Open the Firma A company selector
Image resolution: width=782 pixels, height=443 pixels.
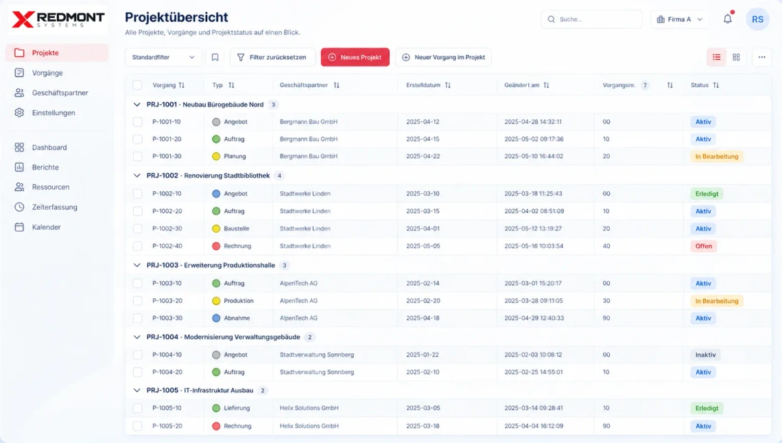click(680, 19)
